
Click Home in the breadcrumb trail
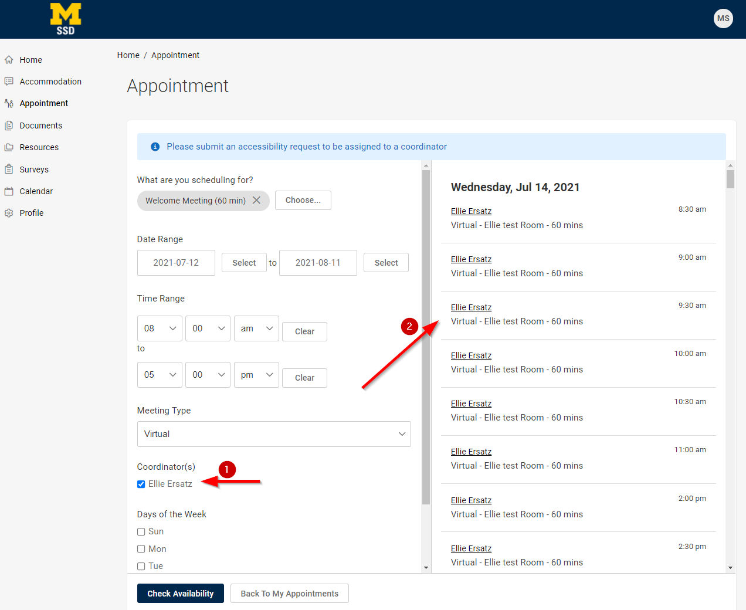[x=128, y=55]
